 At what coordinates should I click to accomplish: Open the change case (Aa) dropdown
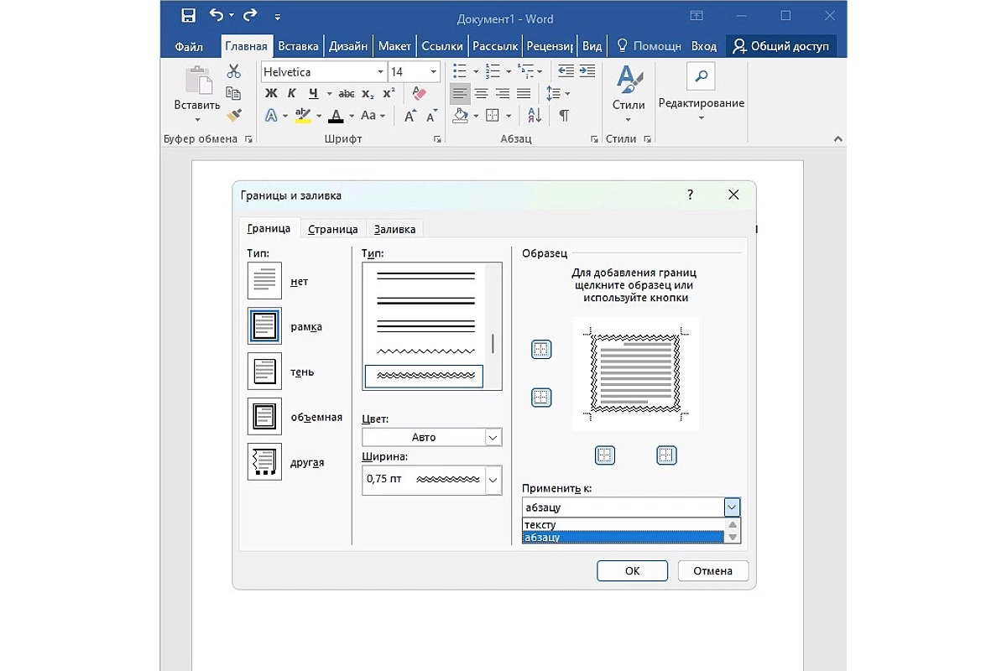tap(373, 116)
